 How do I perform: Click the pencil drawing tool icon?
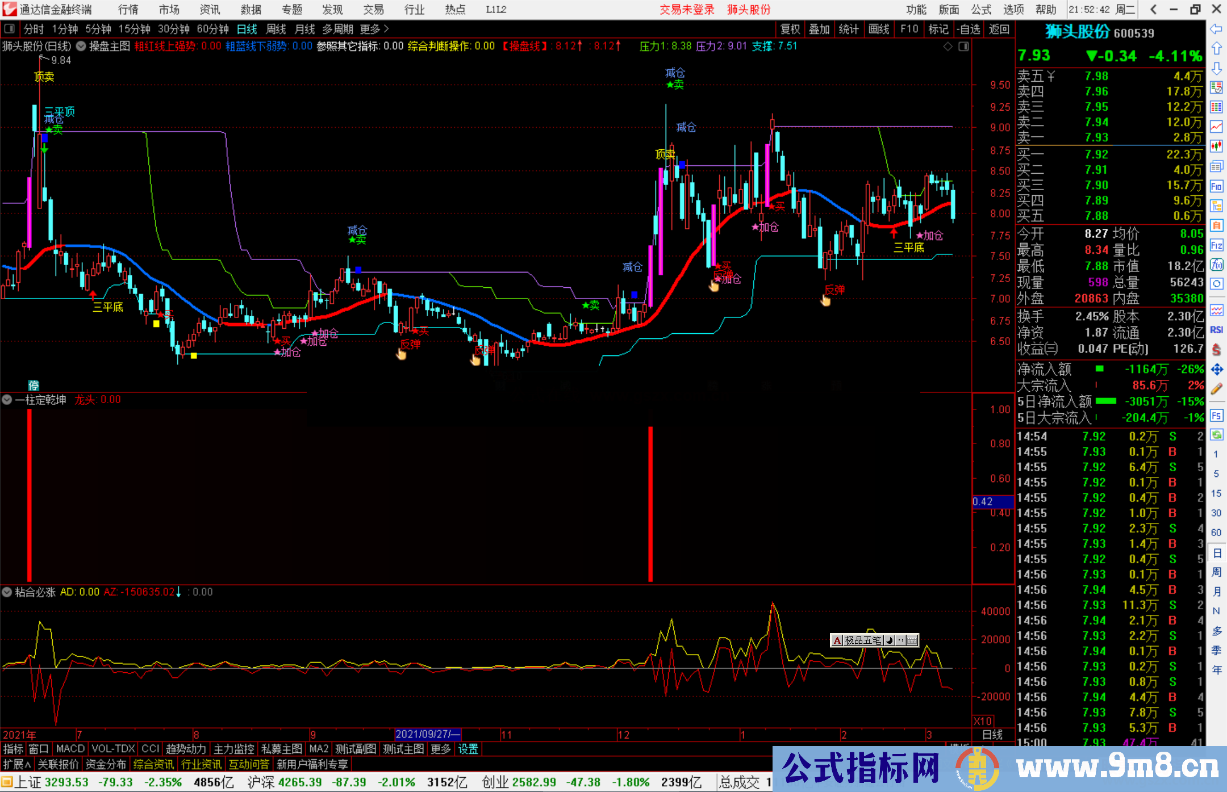[x=1216, y=389]
